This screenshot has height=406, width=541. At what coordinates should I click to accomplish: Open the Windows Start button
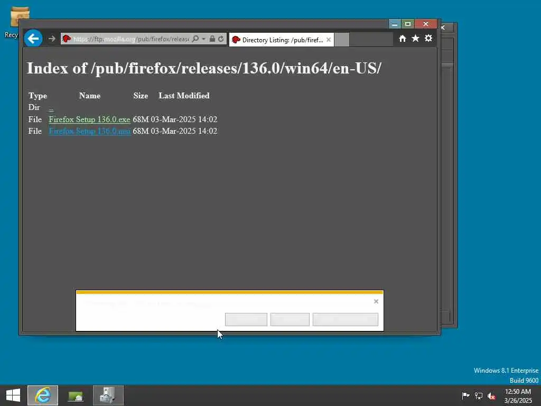coord(13,395)
